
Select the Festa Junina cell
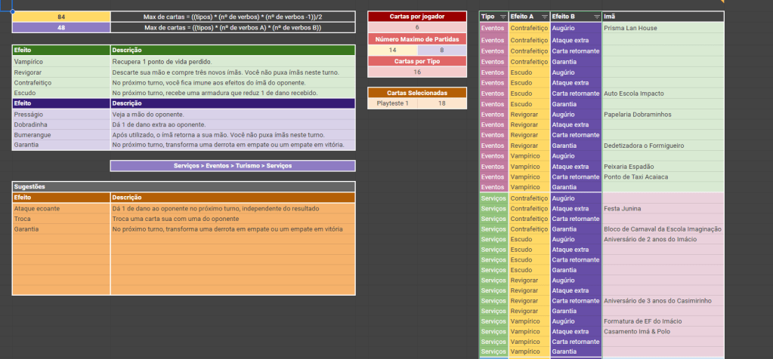662,208
